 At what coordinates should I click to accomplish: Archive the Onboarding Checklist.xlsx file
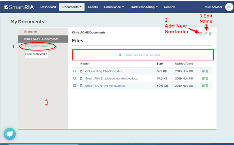[x=203, y=71]
